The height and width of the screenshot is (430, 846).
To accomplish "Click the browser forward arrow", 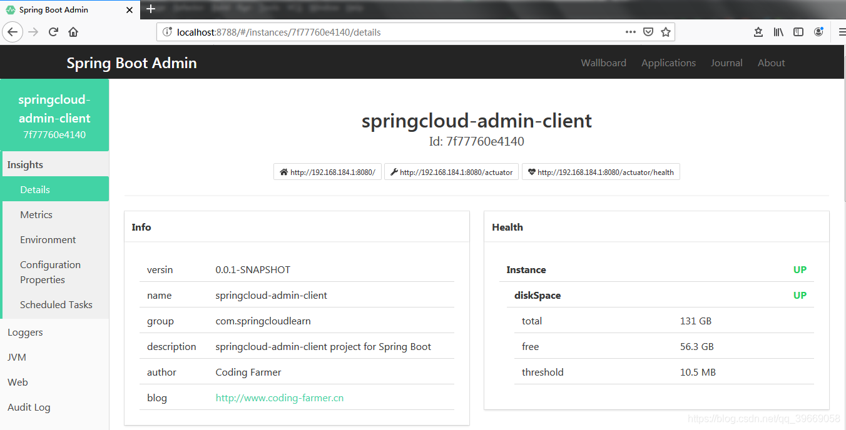I will [33, 32].
